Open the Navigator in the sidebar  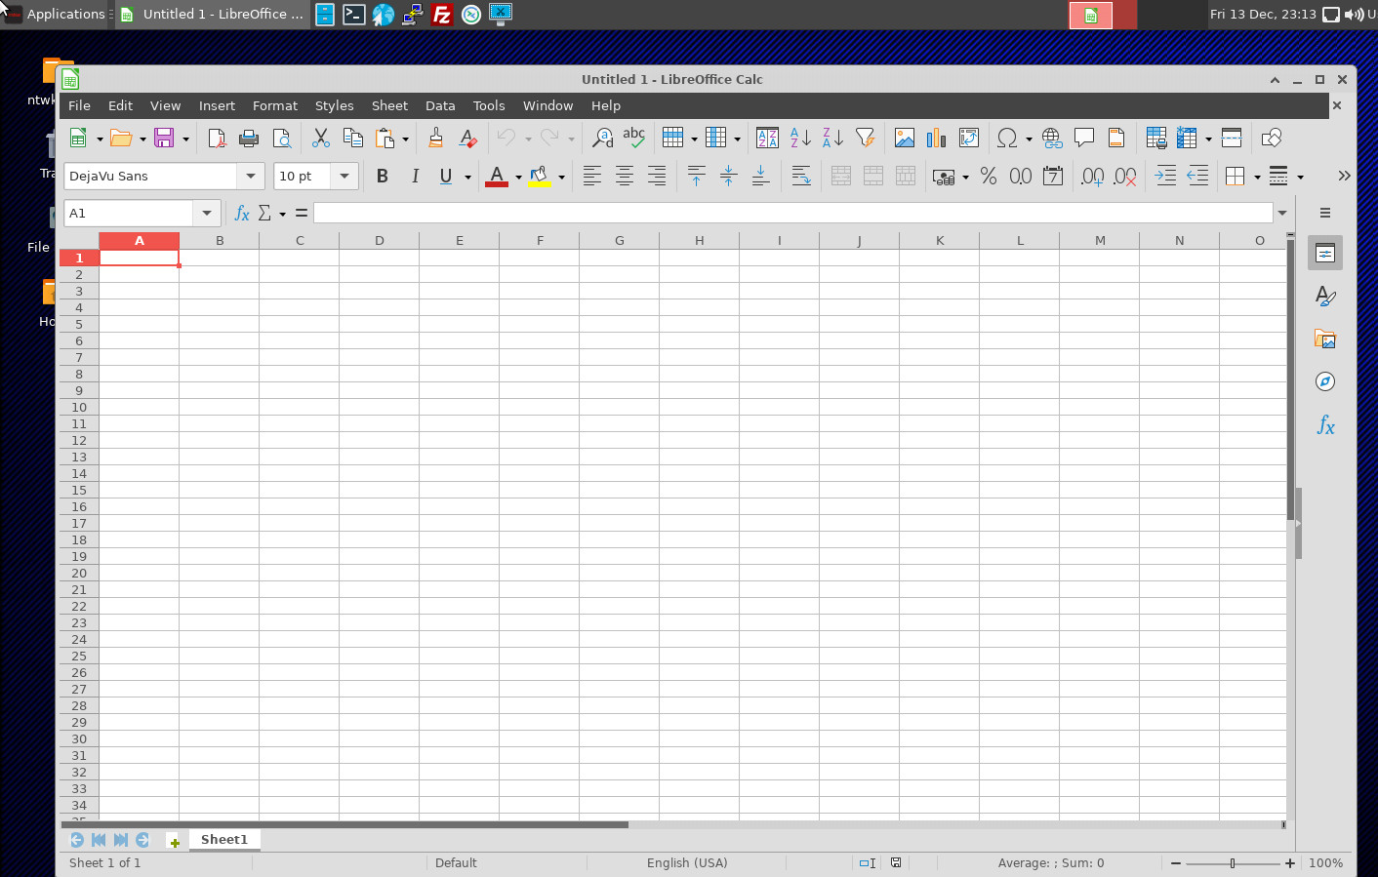[1324, 381]
